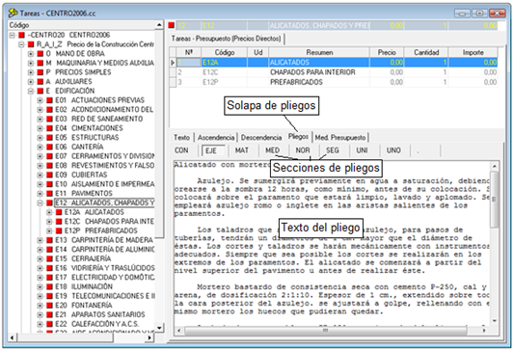Click the red icon of E12C CHAPADOS tree node

[59, 222]
